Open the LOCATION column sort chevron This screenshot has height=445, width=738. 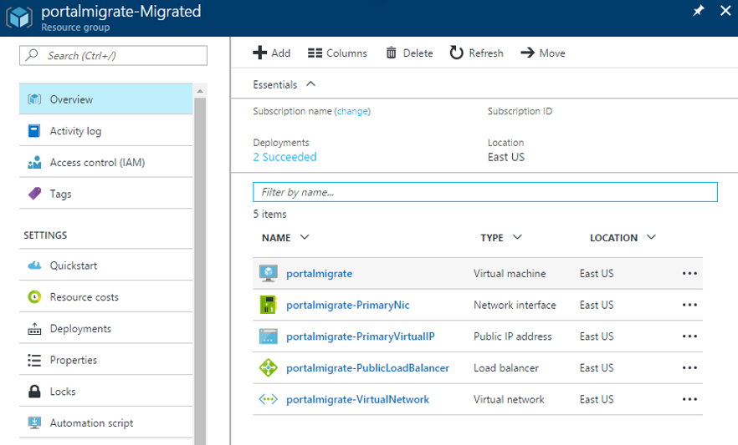point(651,237)
